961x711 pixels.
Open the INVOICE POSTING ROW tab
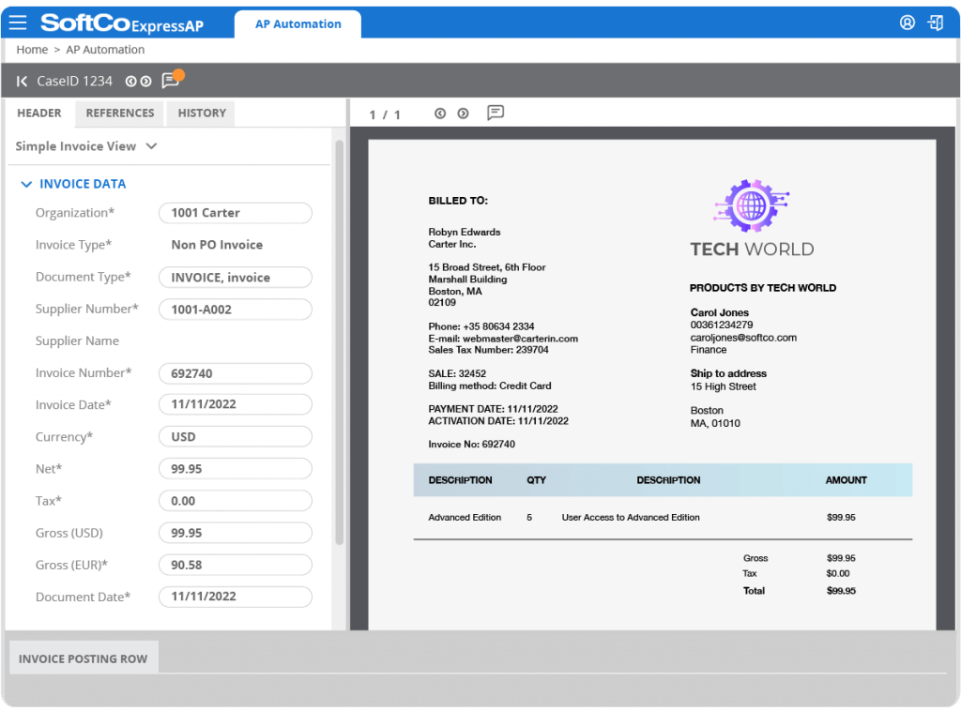84,658
